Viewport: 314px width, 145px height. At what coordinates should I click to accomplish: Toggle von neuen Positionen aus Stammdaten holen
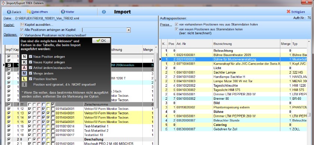point(176,29)
